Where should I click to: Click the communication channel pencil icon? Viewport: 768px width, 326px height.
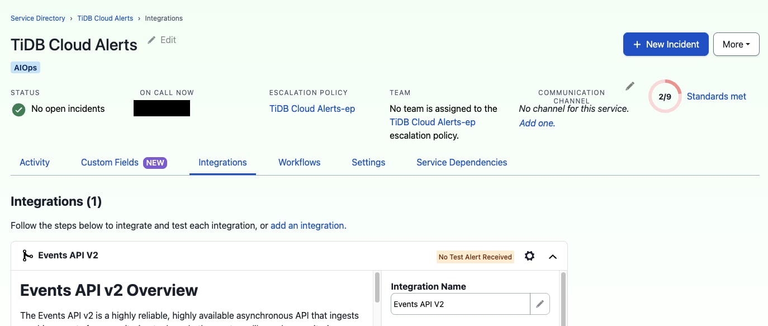630,86
